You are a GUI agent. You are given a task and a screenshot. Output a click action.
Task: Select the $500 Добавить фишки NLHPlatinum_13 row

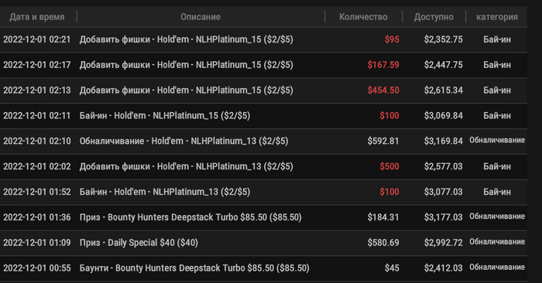(x=263, y=166)
